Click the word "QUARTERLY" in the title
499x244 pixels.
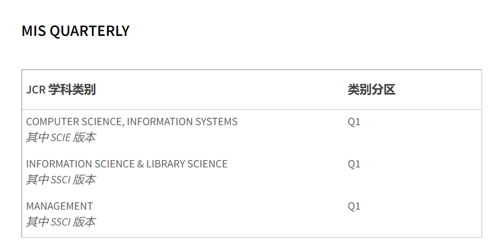[x=89, y=31]
